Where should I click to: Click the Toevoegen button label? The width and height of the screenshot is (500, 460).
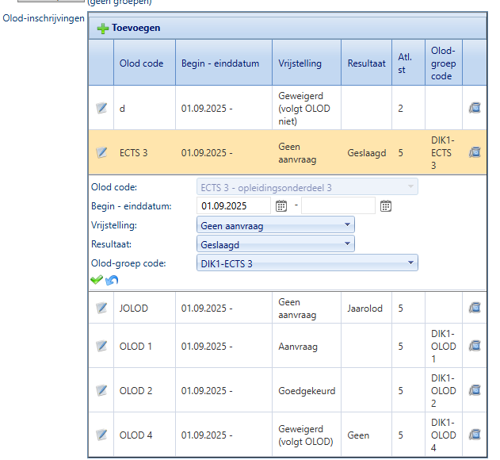click(x=135, y=28)
